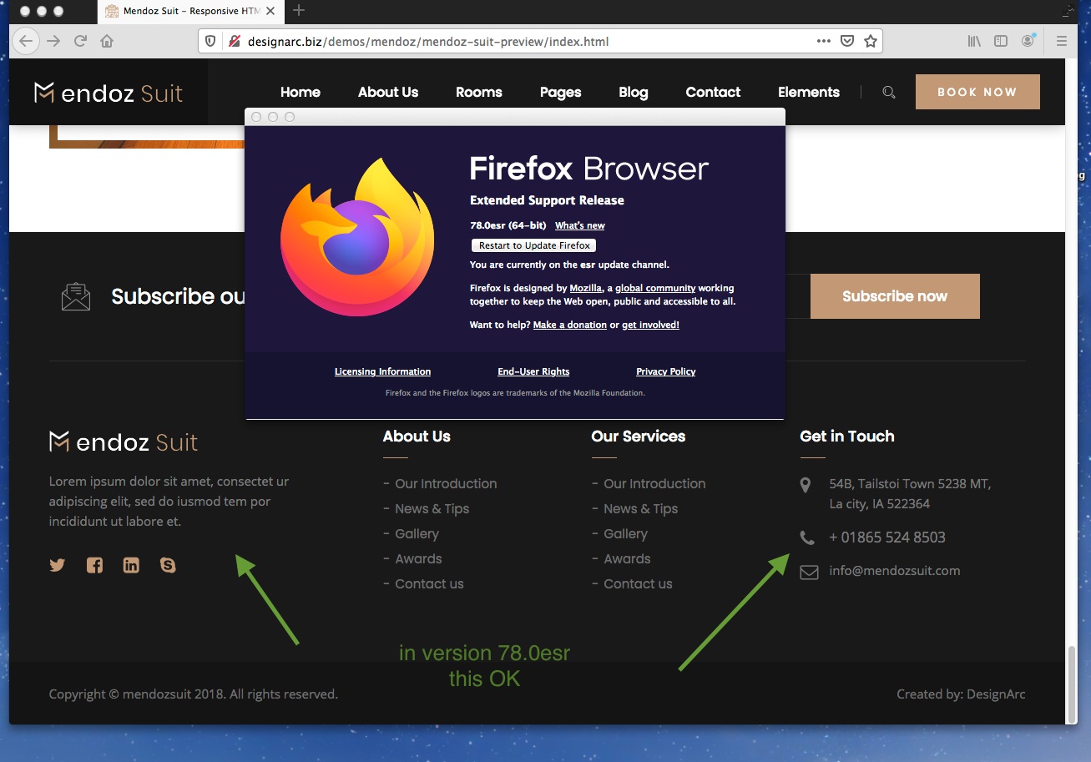This screenshot has width=1091, height=762.
Task: Click the Firefox logo in the About dialog
Action: tap(357, 237)
